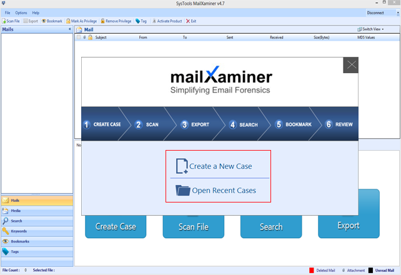Click the lock column header icon

pos(91,37)
